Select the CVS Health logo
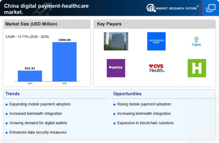This screenshot has height=143, width=219. (157, 68)
